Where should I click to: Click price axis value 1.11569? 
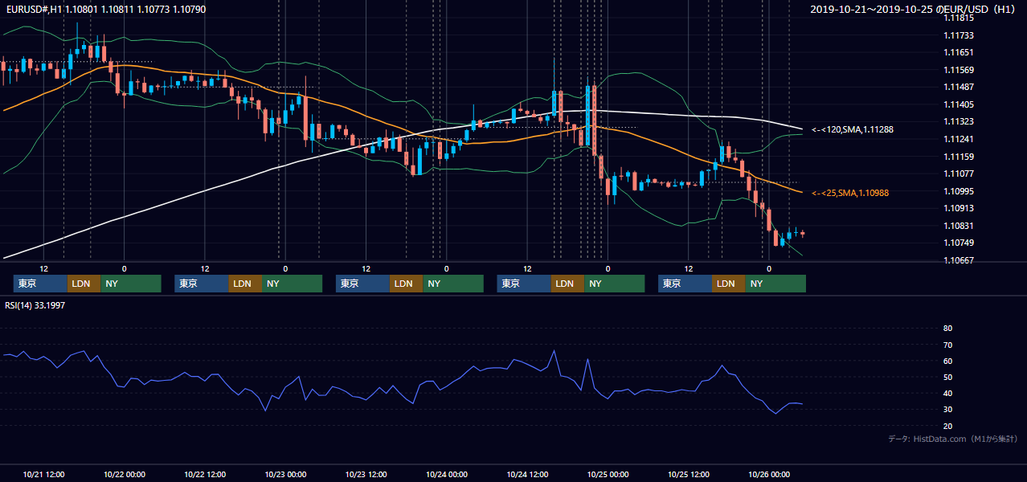pyautogui.click(x=958, y=70)
